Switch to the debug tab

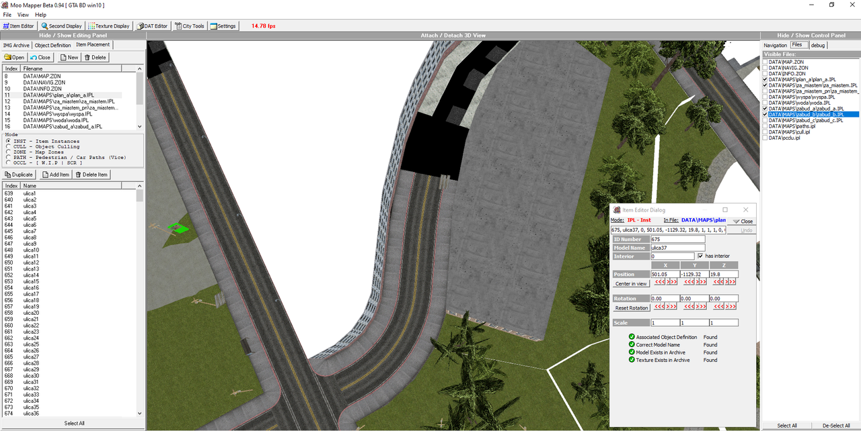tap(818, 45)
